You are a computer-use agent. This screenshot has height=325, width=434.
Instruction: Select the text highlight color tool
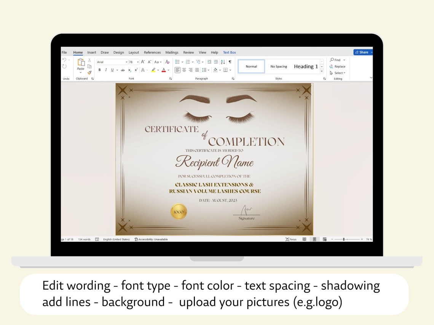tap(153, 70)
